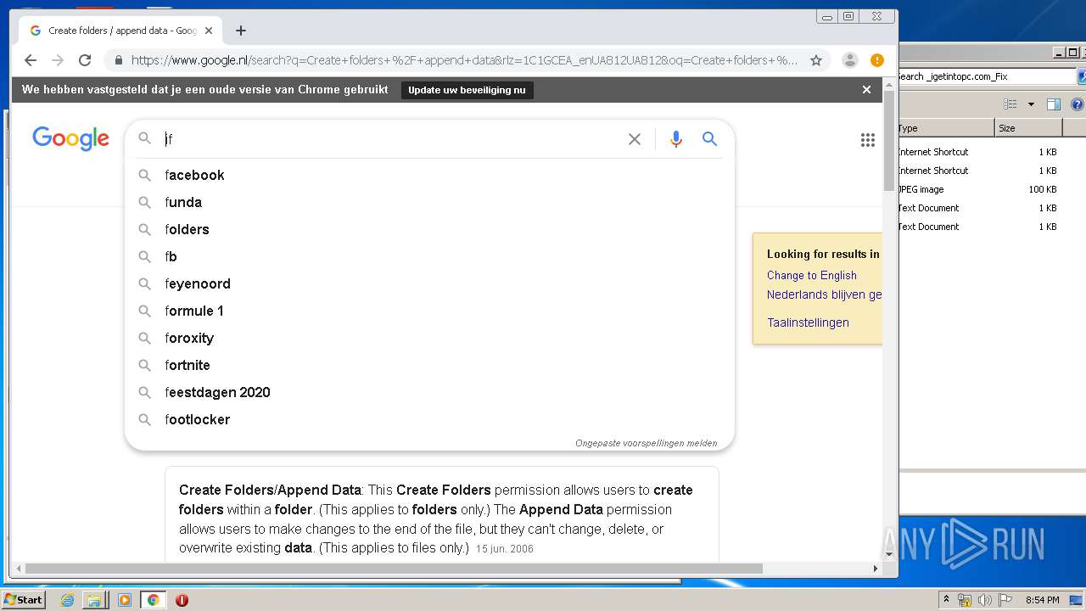Pick fortnite suggestion

click(x=429, y=365)
